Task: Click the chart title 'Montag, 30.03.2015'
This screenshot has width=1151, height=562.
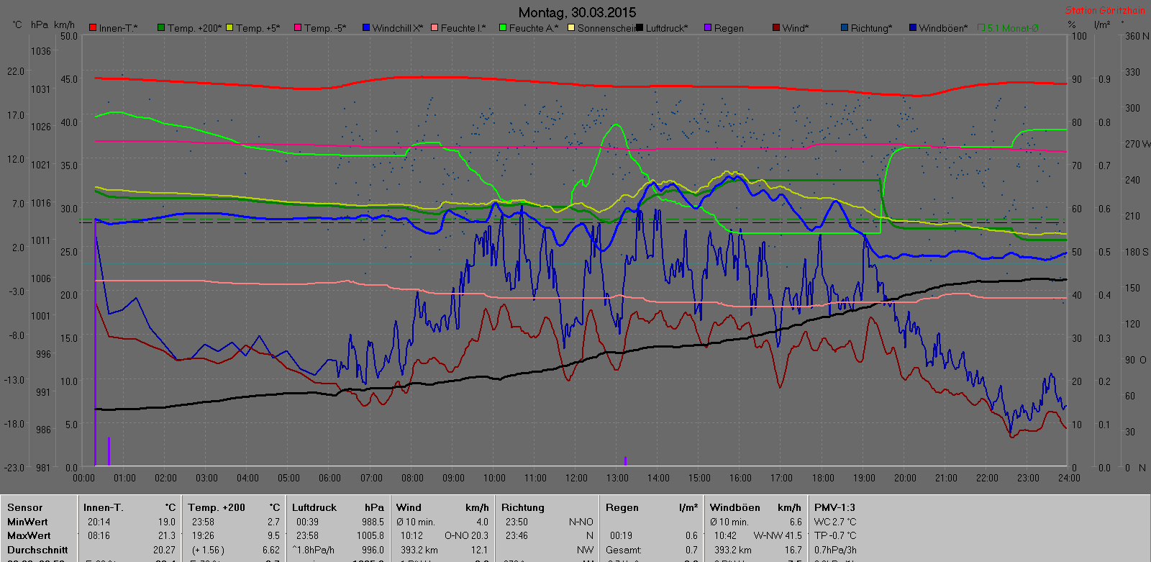Action: coord(577,12)
